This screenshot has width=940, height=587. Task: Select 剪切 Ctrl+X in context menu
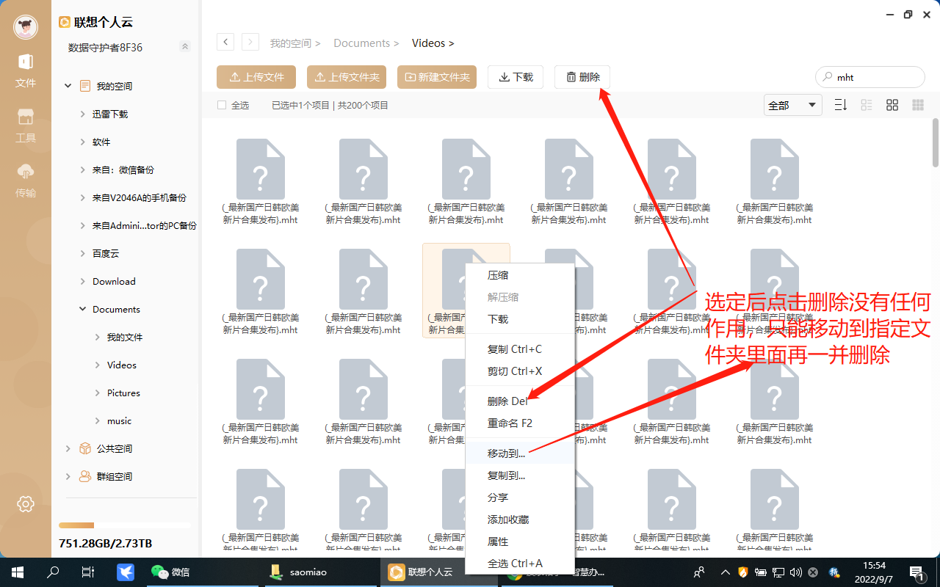point(520,371)
